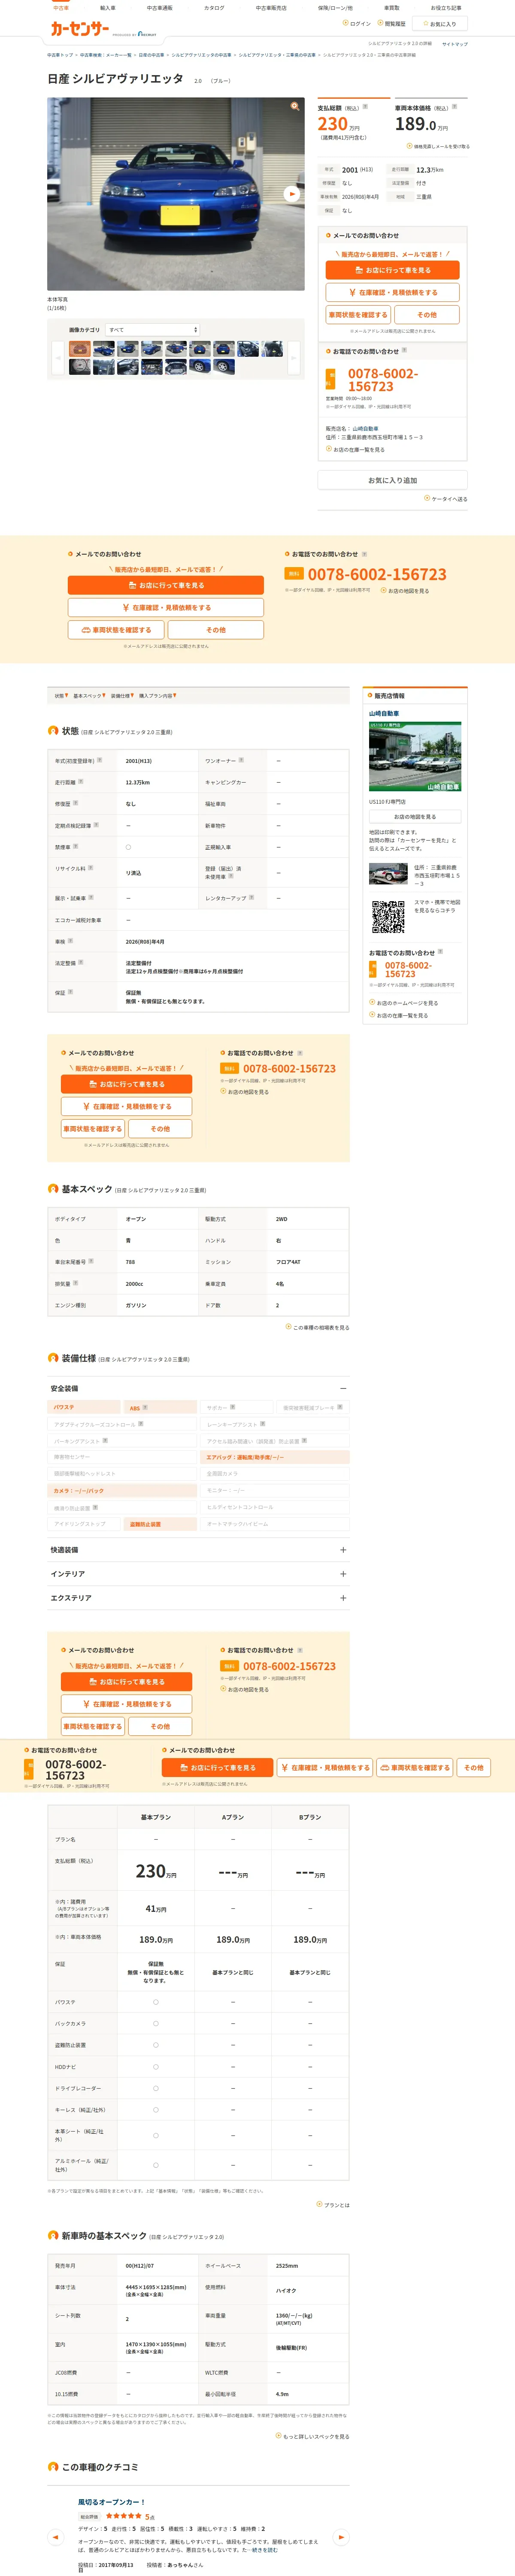
Task: Click the サイトマップ link in the header
Action: 454,44
